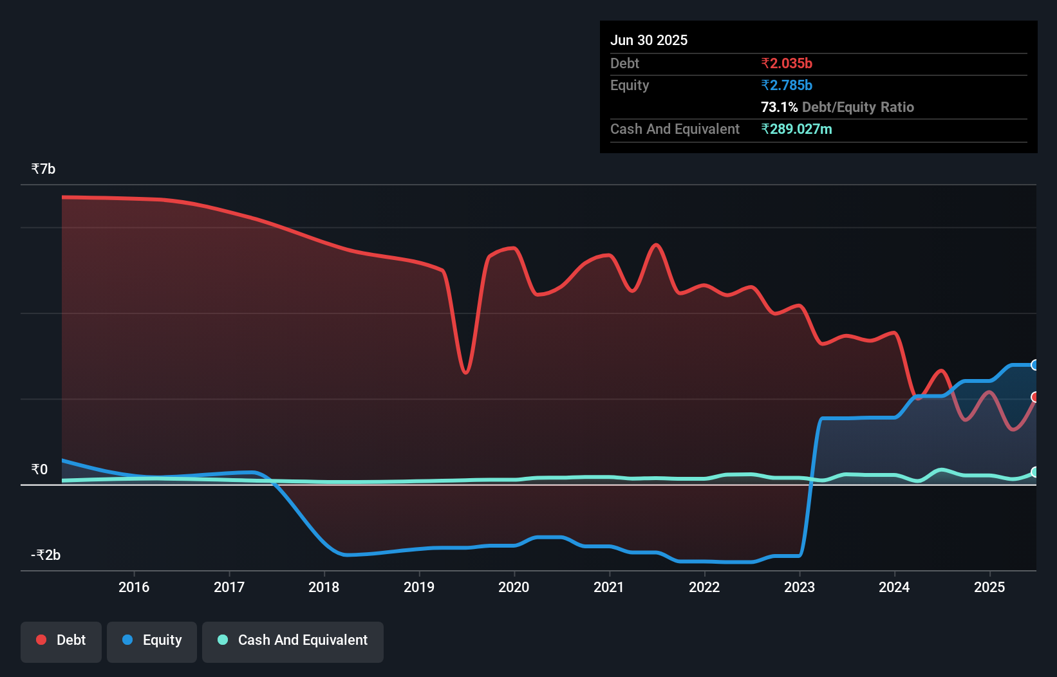Select the 2020 axis label
Viewport: 1057px width, 677px height.
513,587
